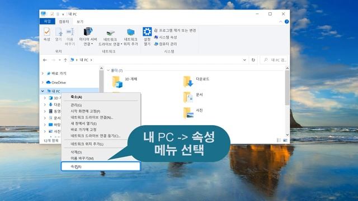The image size is (358, 201).
Task: Choose 네트워크 드라이브 연결 끊기(C) in context menu
Action: pyautogui.click(x=101, y=136)
